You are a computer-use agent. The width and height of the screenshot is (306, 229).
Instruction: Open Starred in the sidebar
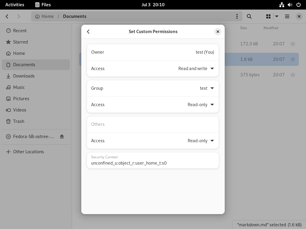[x=36, y=42]
